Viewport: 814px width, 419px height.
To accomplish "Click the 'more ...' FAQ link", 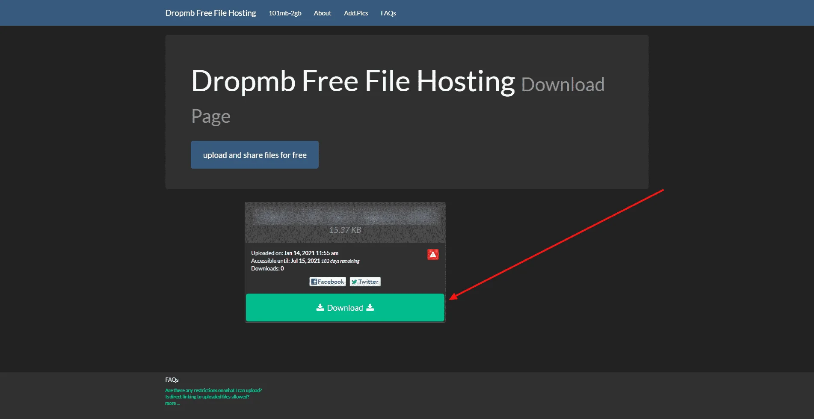I will [x=172, y=403].
